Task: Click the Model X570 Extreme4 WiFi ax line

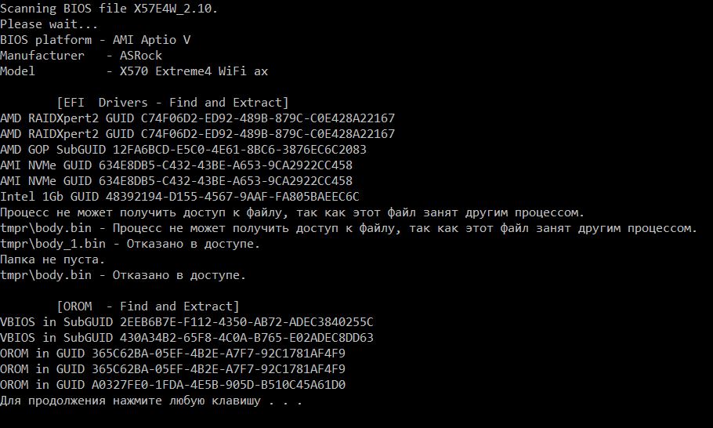Action: pyautogui.click(x=134, y=71)
